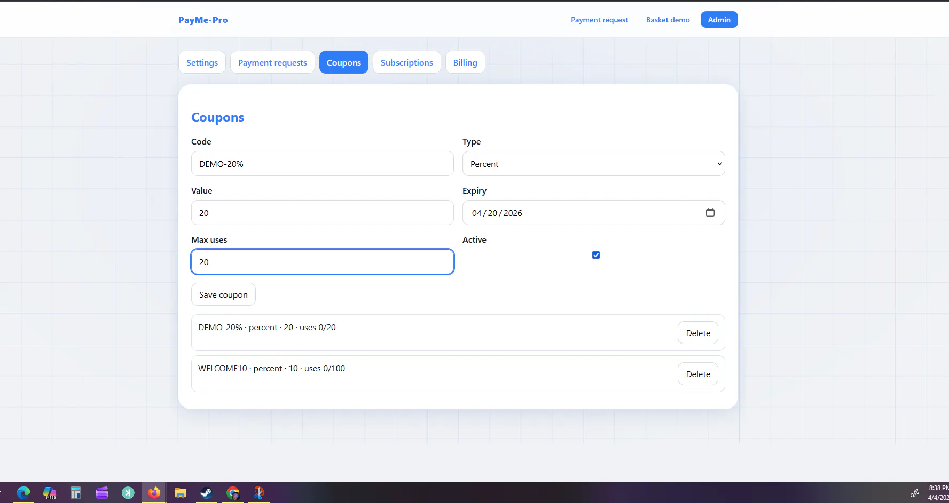Click the Coupons section heading
This screenshot has height=503, width=949.
(x=217, y=117)
